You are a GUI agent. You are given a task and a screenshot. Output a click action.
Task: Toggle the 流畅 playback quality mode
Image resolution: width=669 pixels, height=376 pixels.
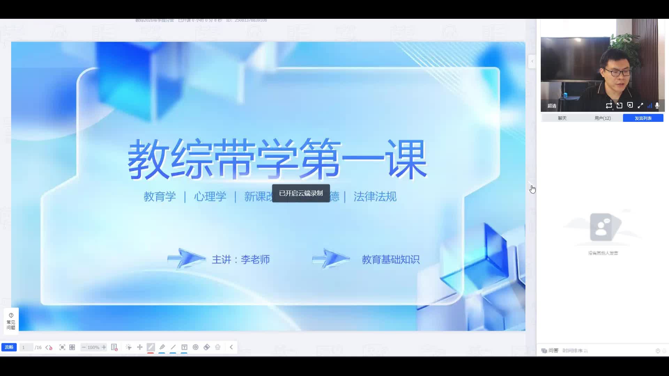(x=9, y=347)
